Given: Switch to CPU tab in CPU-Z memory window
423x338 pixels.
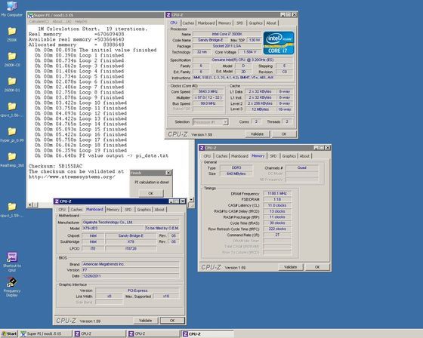Looking at the screenshot, I should (207, 156).
